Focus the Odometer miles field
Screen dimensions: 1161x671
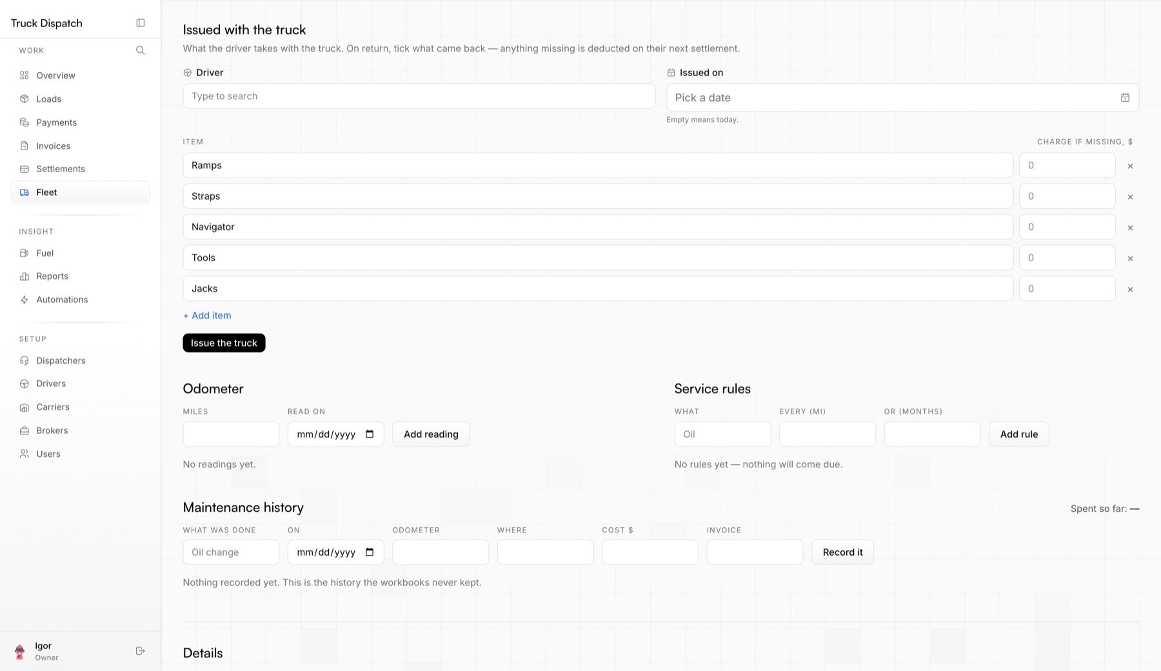(x=231, y=434)
